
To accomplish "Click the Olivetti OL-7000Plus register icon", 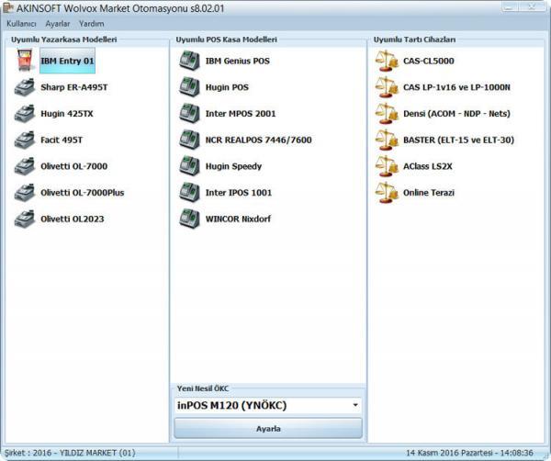I will tap(25, 193).
